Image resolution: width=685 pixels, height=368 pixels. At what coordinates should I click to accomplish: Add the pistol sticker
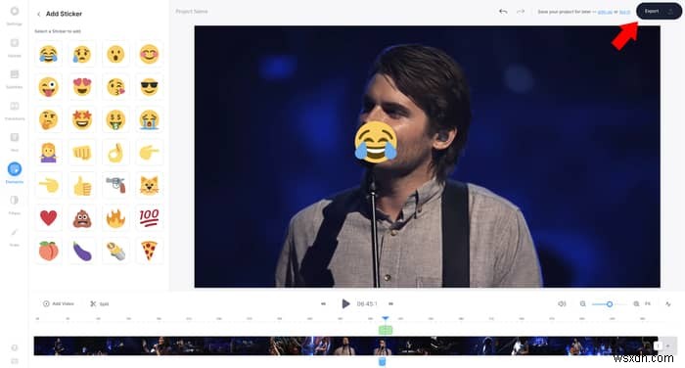pos(115,185)
